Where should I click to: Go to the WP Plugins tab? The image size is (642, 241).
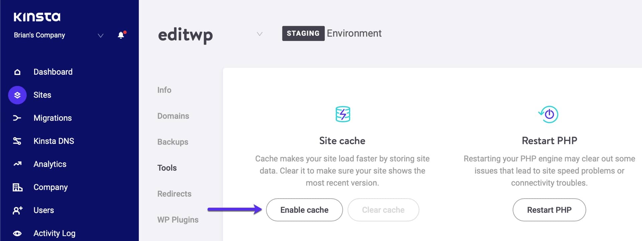pos(178,220)
